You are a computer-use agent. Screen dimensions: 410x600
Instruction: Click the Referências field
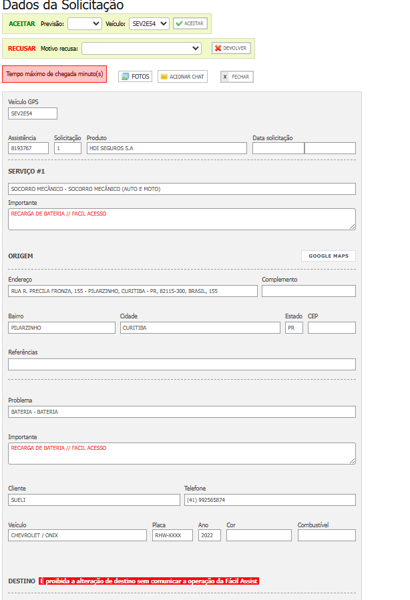click(182, 364)
